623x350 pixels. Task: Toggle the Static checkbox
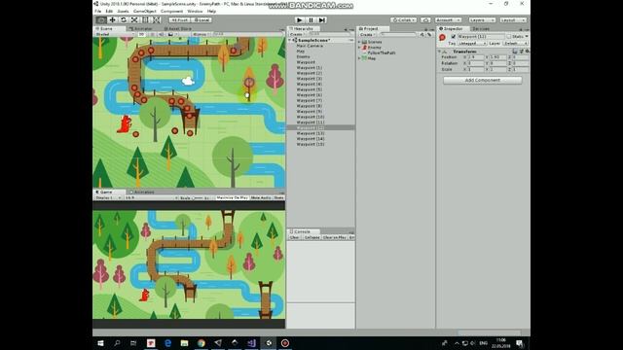509,37
